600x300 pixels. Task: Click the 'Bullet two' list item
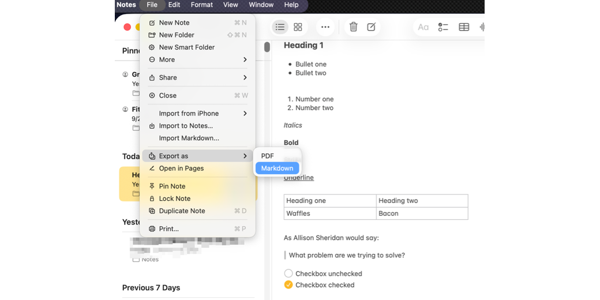pyautogui.click(x=311, y=73)
